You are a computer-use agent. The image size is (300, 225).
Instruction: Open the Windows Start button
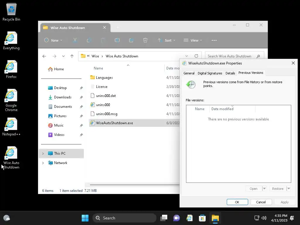click(x=85, y=218)
